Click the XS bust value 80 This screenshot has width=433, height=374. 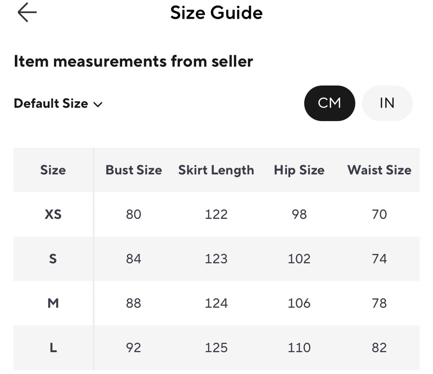tap(134, 214)
